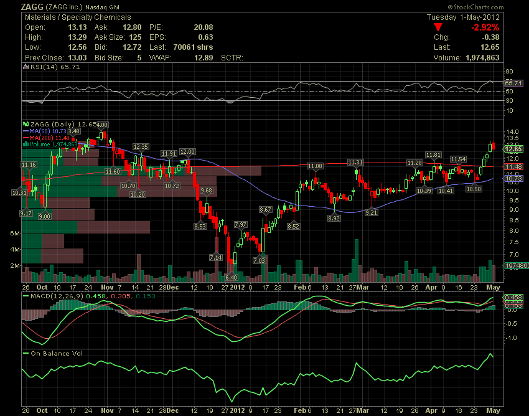Viewport: 529px width, 416px height.
Task: Click the Open value 13.13
Action: 77,27
